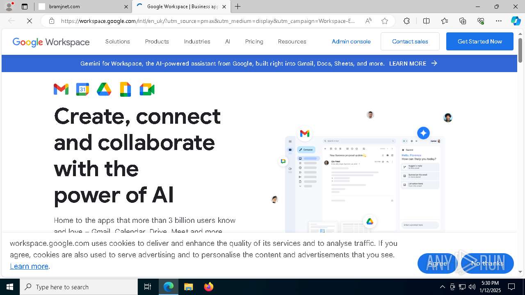Expand the Solutions menu

point(118,41)
